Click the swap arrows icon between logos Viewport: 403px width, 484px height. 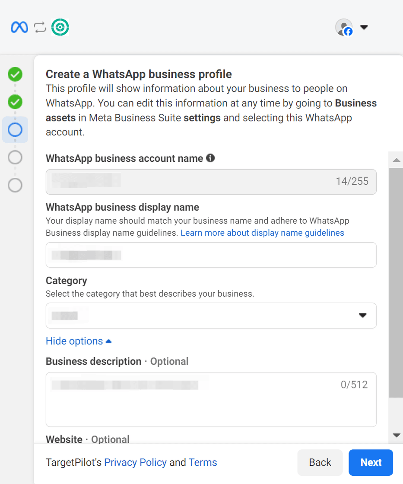[40, 27]
